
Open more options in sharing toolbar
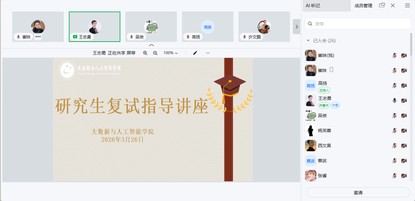click(207, 53)
